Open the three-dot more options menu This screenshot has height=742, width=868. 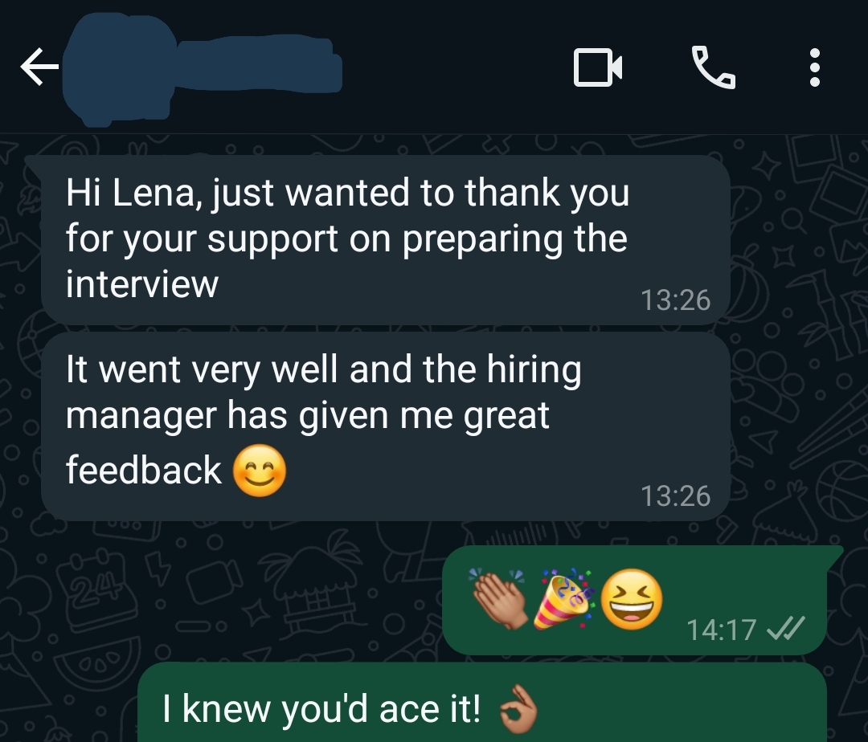coord(814,67)
